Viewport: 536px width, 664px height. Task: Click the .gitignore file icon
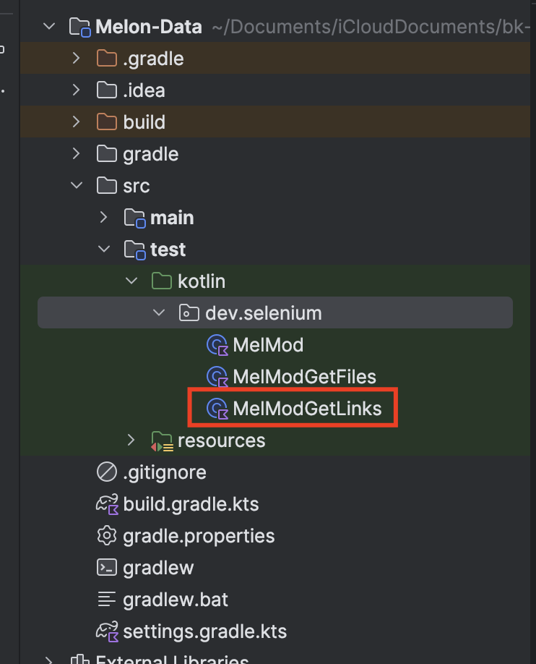(107, 472)
